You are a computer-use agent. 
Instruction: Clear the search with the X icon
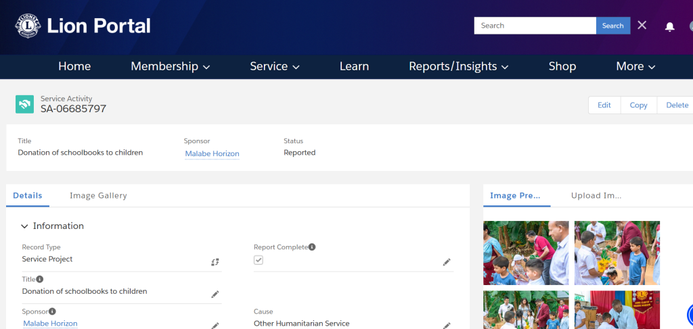[642, 25]
